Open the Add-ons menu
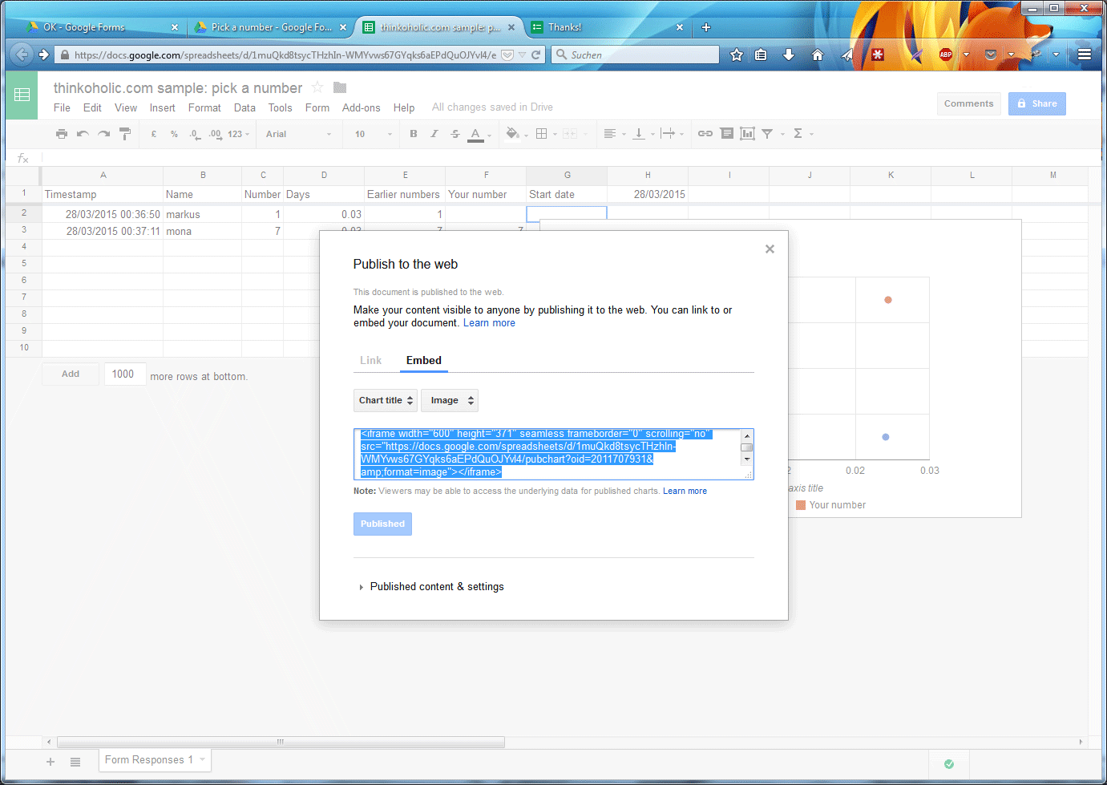 pos(361,107)
